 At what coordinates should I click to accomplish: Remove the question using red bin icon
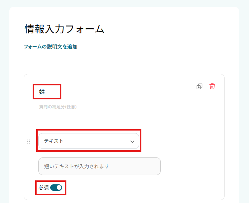pos(212,86)
